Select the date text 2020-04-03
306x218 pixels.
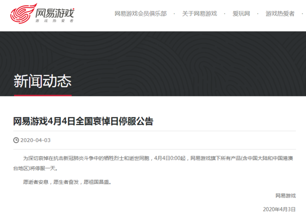pyautogui.click(x=35, y=140)
